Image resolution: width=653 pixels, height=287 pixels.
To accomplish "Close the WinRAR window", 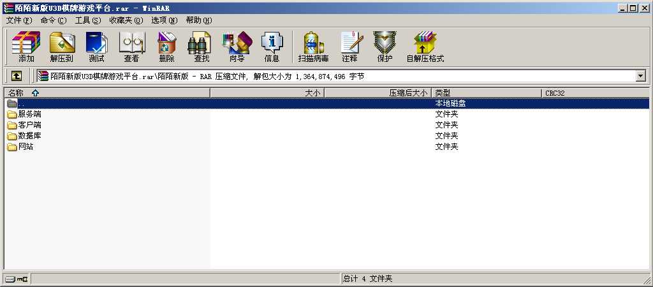I will point(645,8).
